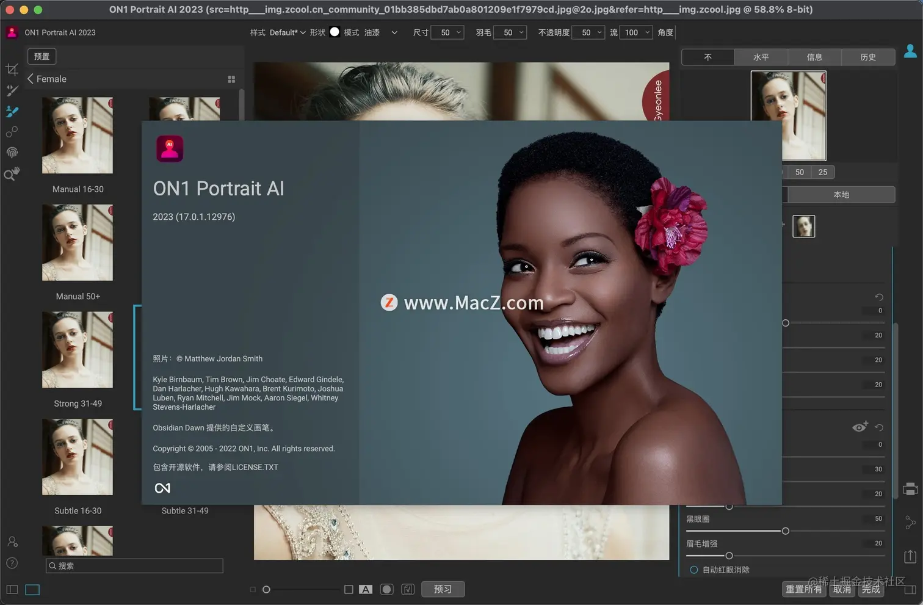Screen dimensions: 923x605
Task: Click the Share icon
Action: coord(910,523)
